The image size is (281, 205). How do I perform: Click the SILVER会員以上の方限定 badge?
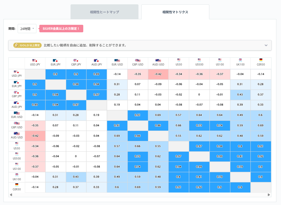(x=61, y=29)
